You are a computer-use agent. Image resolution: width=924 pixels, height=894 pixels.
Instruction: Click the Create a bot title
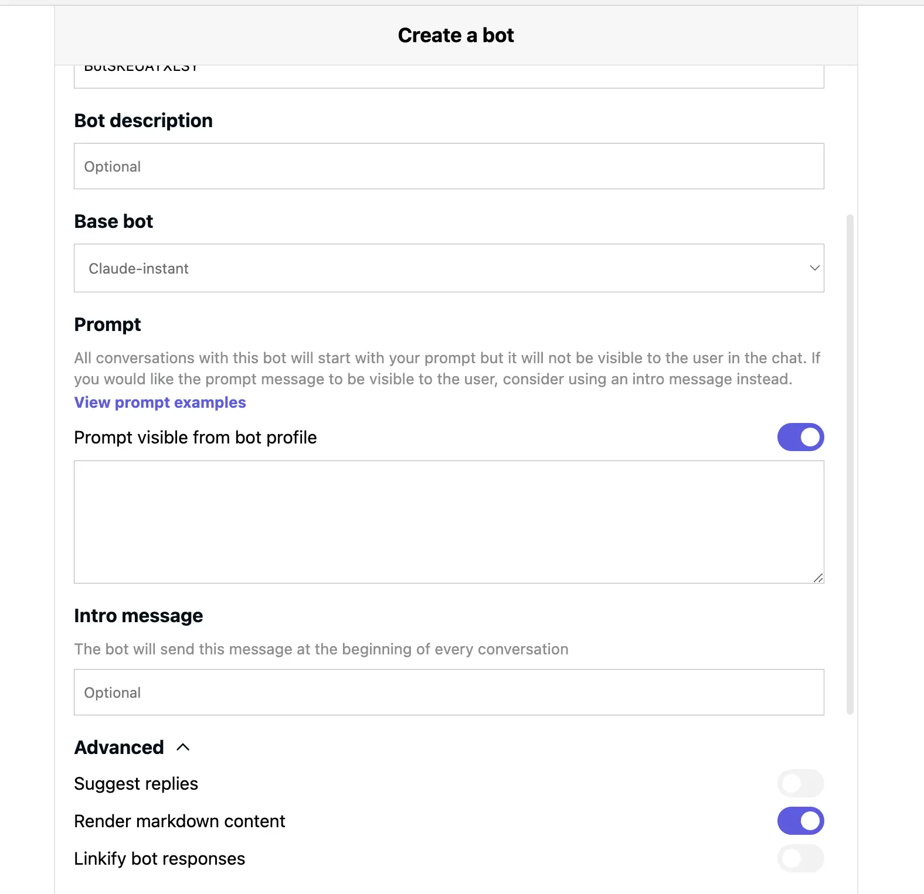pos(456,36)
